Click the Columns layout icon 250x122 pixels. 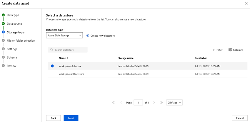coord(230,50)
